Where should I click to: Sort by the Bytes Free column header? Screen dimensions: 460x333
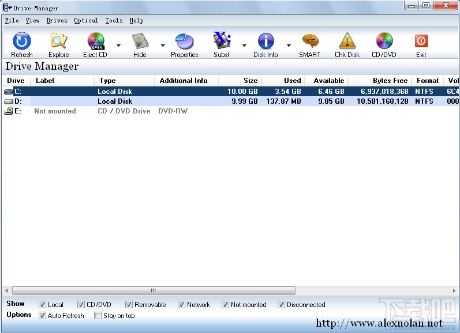(x=380, y=81)
